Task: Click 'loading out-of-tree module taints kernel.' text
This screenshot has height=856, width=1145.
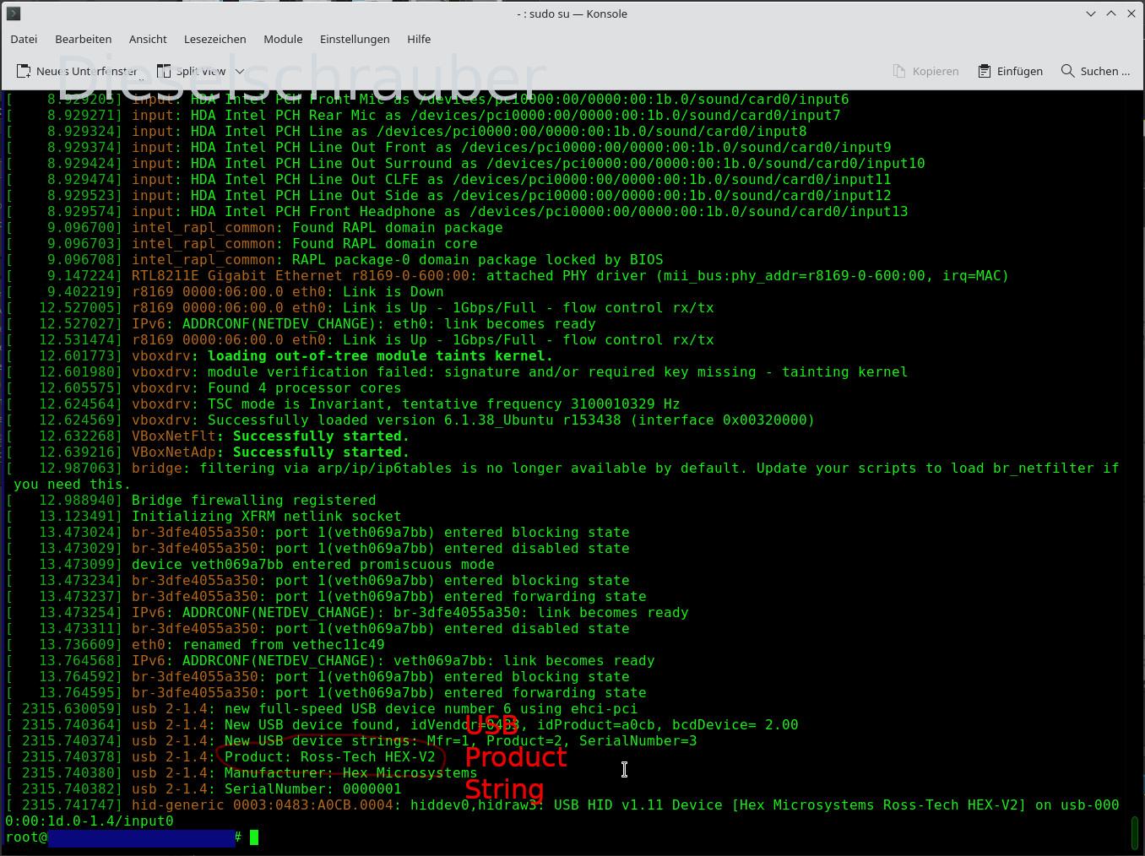Action: pos(380,355)
